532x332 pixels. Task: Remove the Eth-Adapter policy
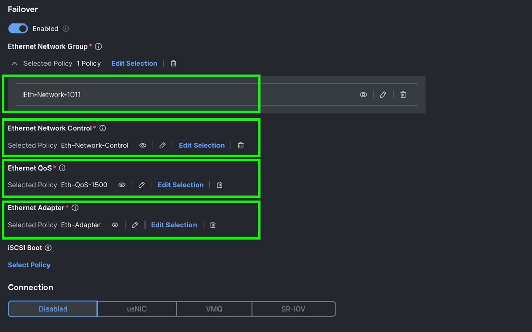tap(213, 225)
